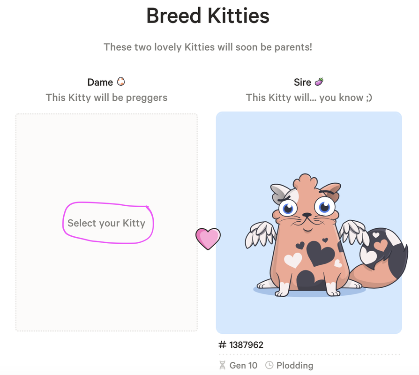The width and height of the screenshot is (419, 375).
Task: Click the pink heart between the kitties
Action: click(x=208, y=238)
